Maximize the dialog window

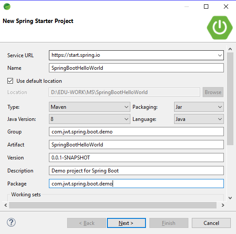coord(206,6)
